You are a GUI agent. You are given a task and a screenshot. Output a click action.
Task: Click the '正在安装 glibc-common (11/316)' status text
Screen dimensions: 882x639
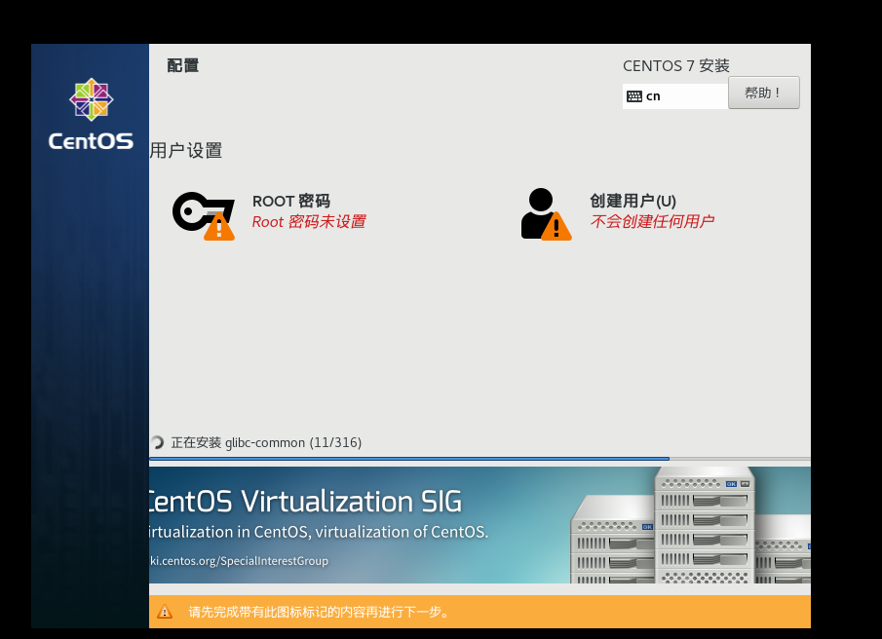266,443
